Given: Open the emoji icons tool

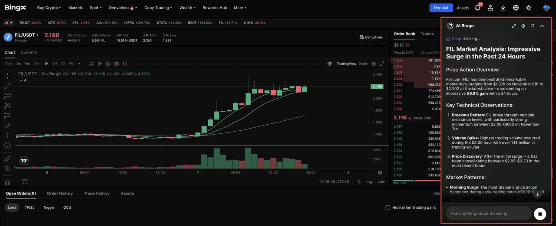Looking at the screenshot, I should [x=8, y=145].
